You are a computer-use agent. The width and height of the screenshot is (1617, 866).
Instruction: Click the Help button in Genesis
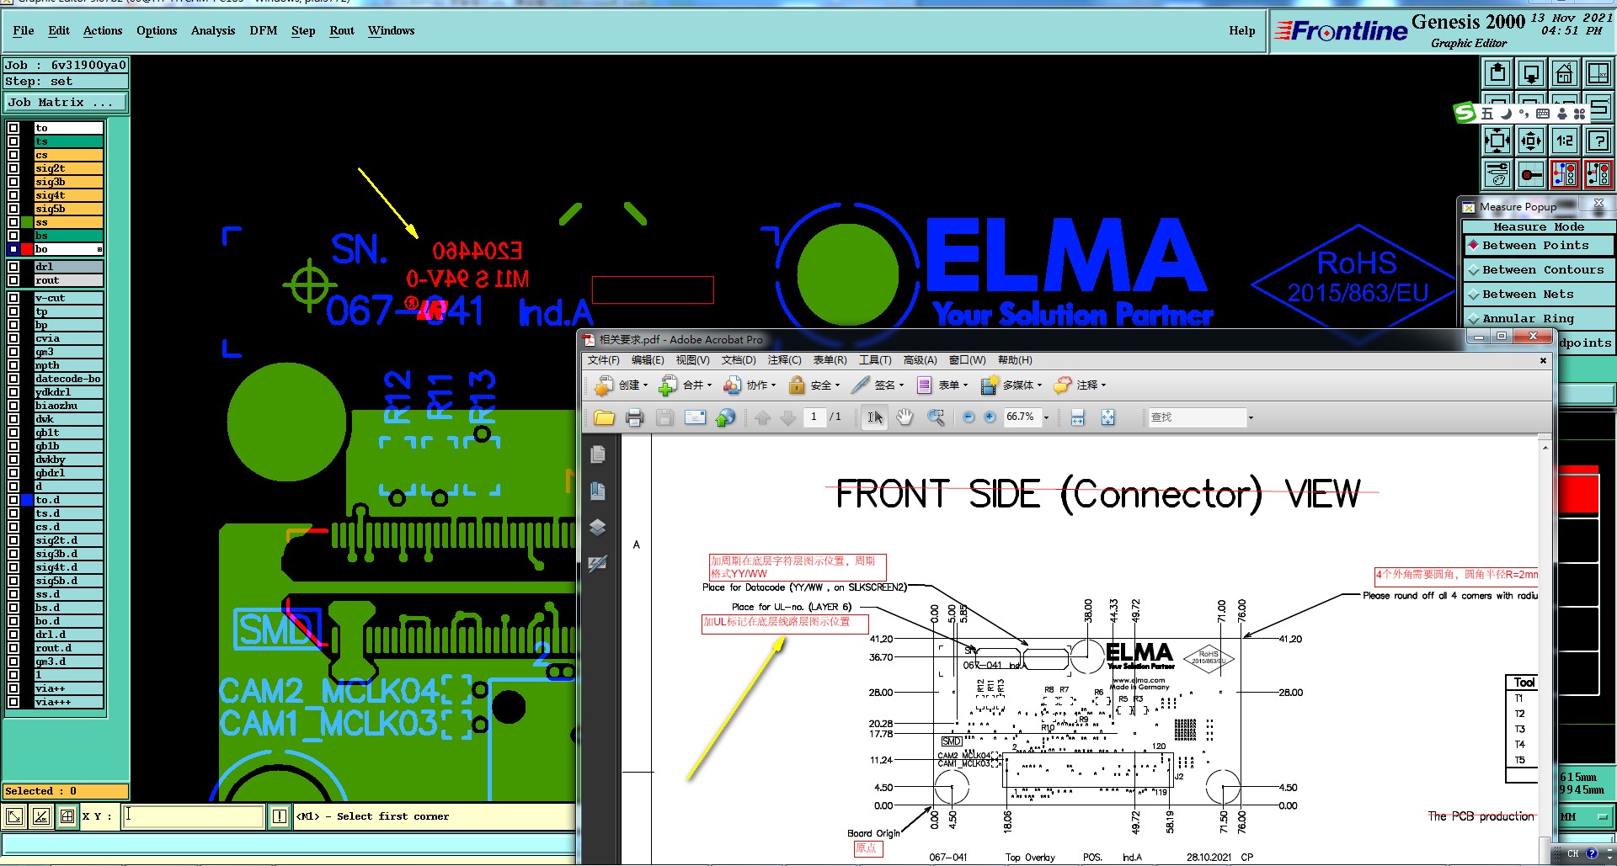click(x=1242, y=31)
